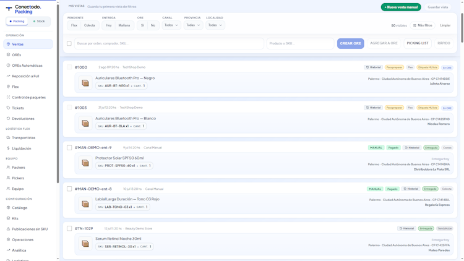Click the Tickets tag icon

(x=8, y=108)
